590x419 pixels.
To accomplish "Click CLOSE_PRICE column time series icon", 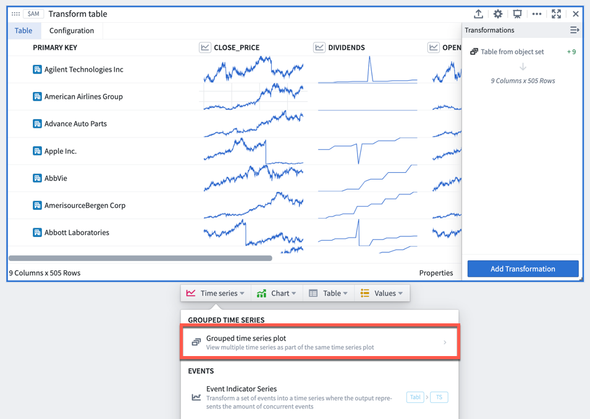I will [205, 48].
